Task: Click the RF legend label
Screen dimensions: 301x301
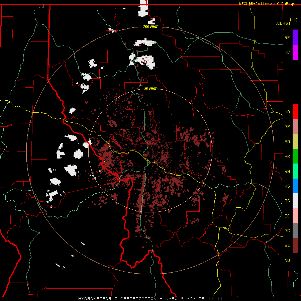Action: point(287,37)
